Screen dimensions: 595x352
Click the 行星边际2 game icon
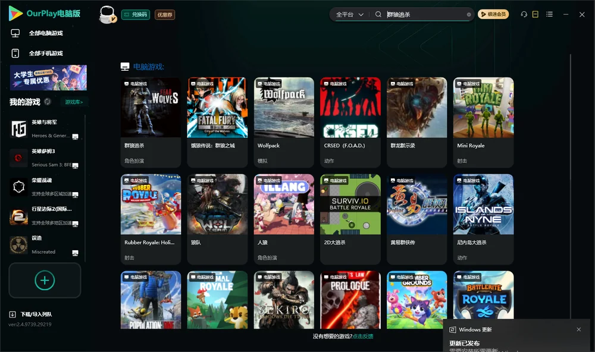(18, 216)
